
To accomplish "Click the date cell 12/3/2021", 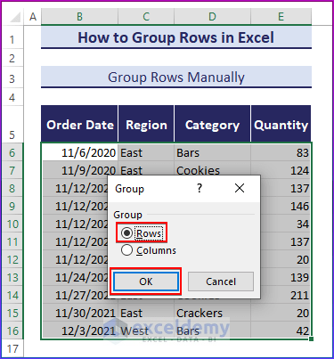I will (x=79, y=330).
